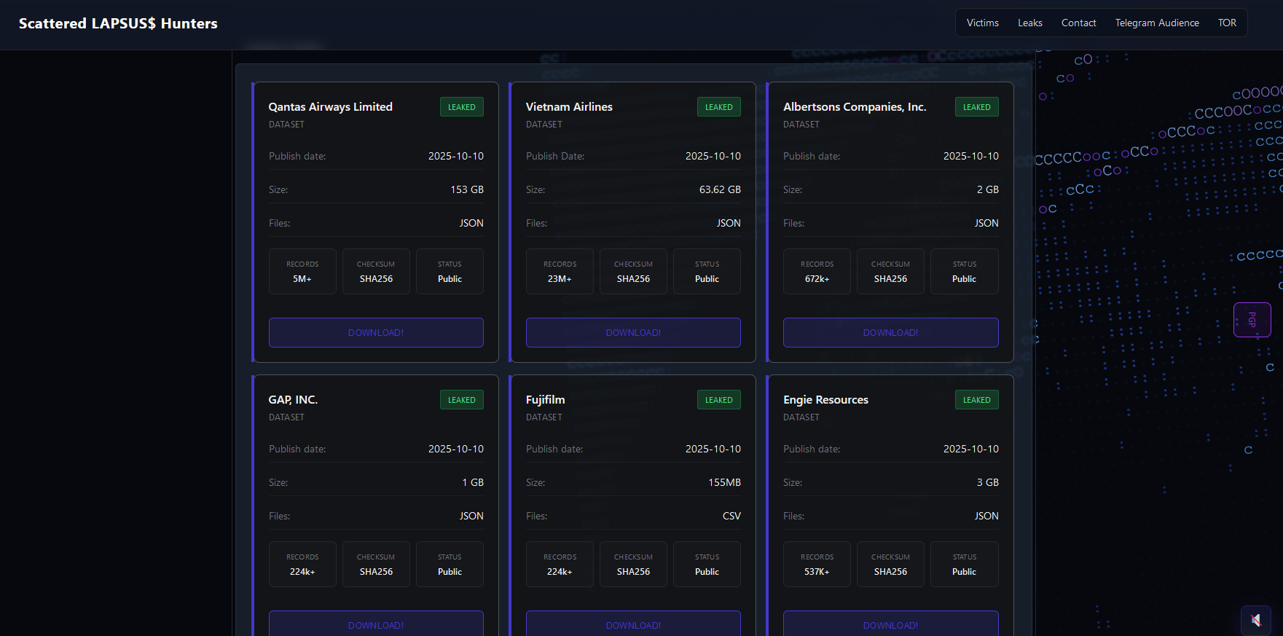The width and height of the screenshot is (1283, 636).
Task: Open the PGP side tab
Action: [1252, 320]
